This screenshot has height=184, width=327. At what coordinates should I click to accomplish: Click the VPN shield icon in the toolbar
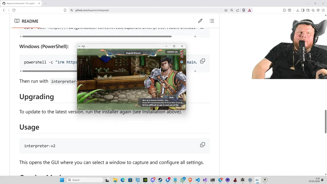tap(318, 10)
